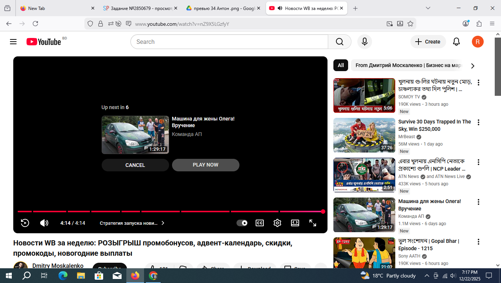Viewport: 501px width, 283px height.
Task: Open NCP Leader video thumbnail
Action: 364,175
